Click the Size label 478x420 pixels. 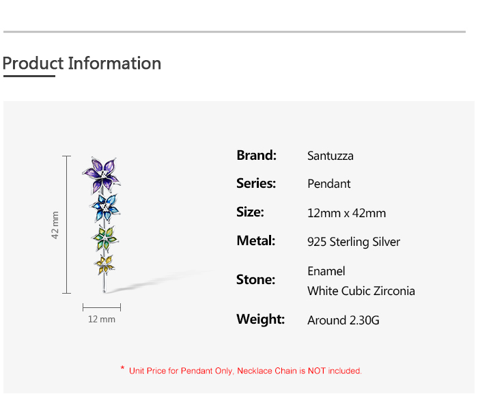(250, 212)
